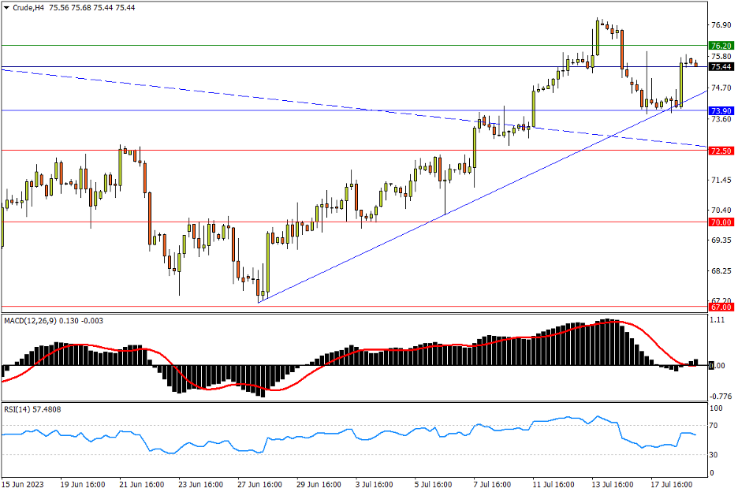Click the Crude,H4 chart title text
Viewport: 738px width, 492px height.
[28, 8]
